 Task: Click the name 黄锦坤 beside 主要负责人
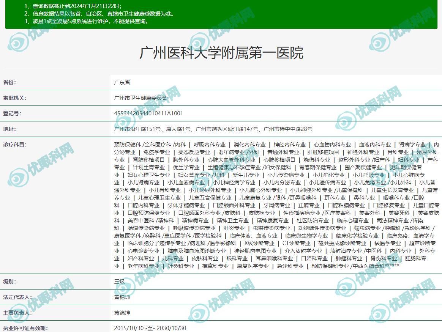(122, 313)
